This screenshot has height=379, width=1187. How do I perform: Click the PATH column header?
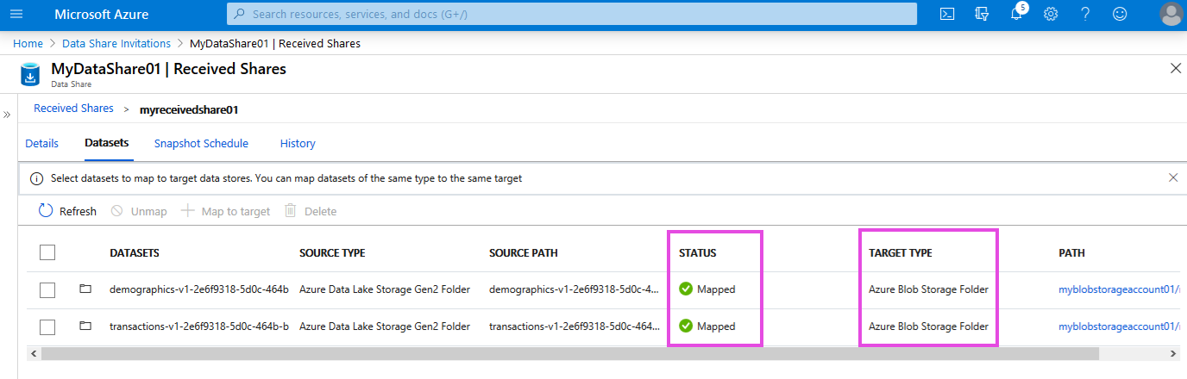[1072, 253]
